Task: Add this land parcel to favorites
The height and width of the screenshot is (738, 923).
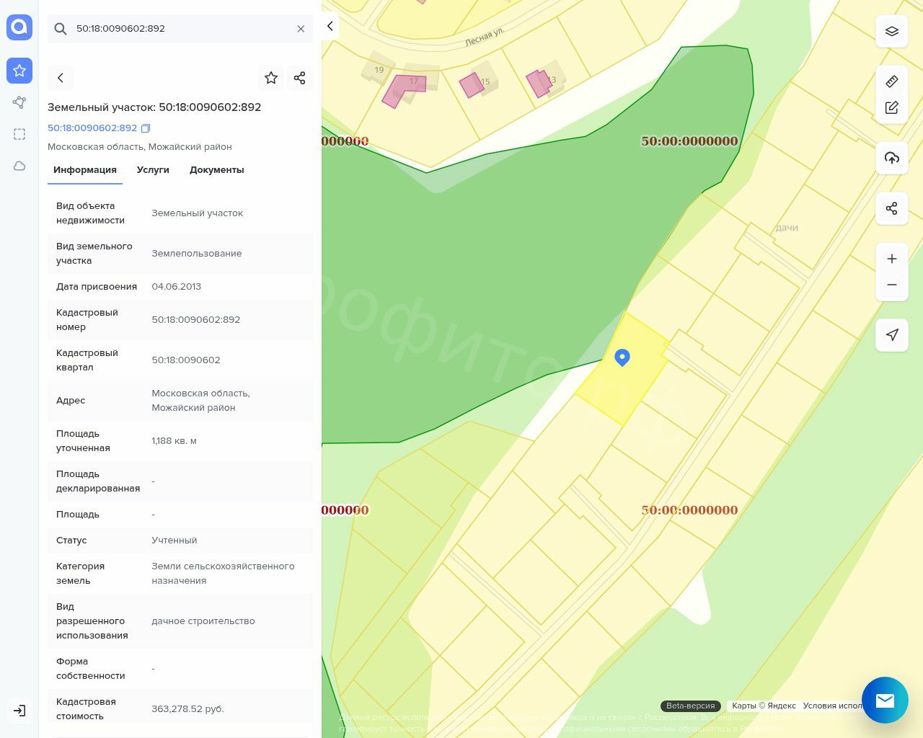Action: pyautogui.click(x=271, y=78)
